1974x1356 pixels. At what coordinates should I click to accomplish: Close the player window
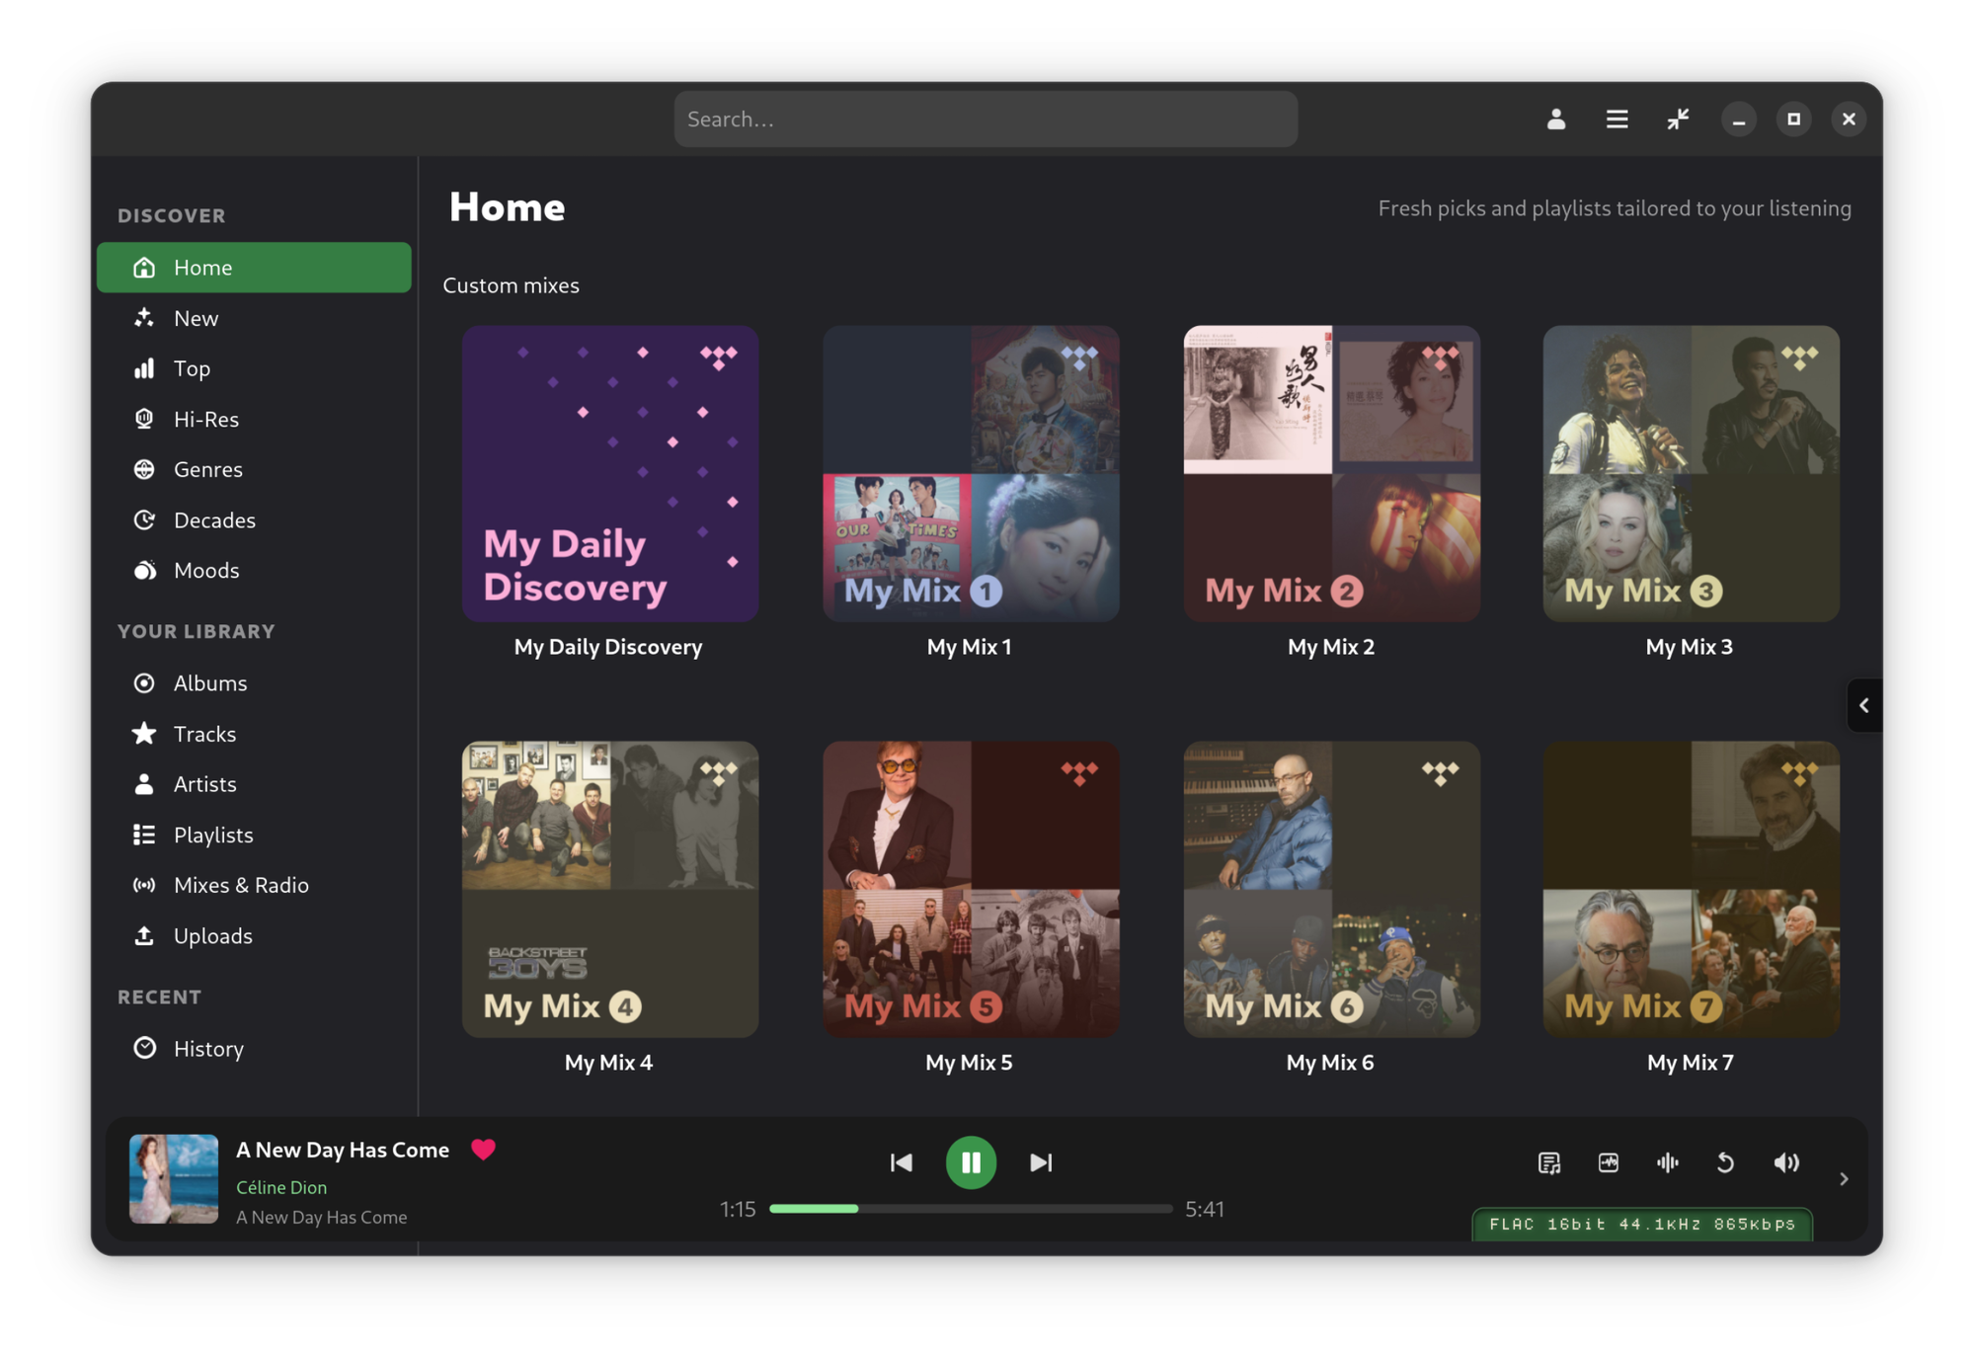point(1849,120)
